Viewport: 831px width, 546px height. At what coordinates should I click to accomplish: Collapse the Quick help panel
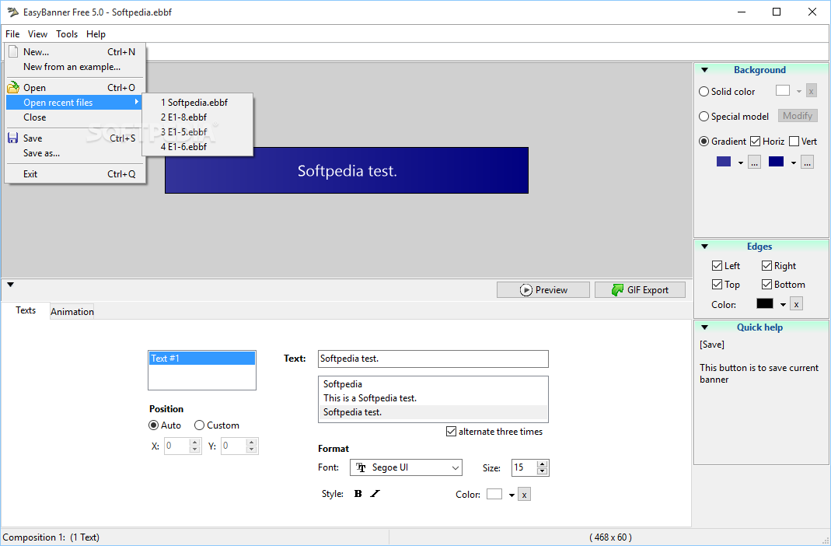(x=705, y=327)
